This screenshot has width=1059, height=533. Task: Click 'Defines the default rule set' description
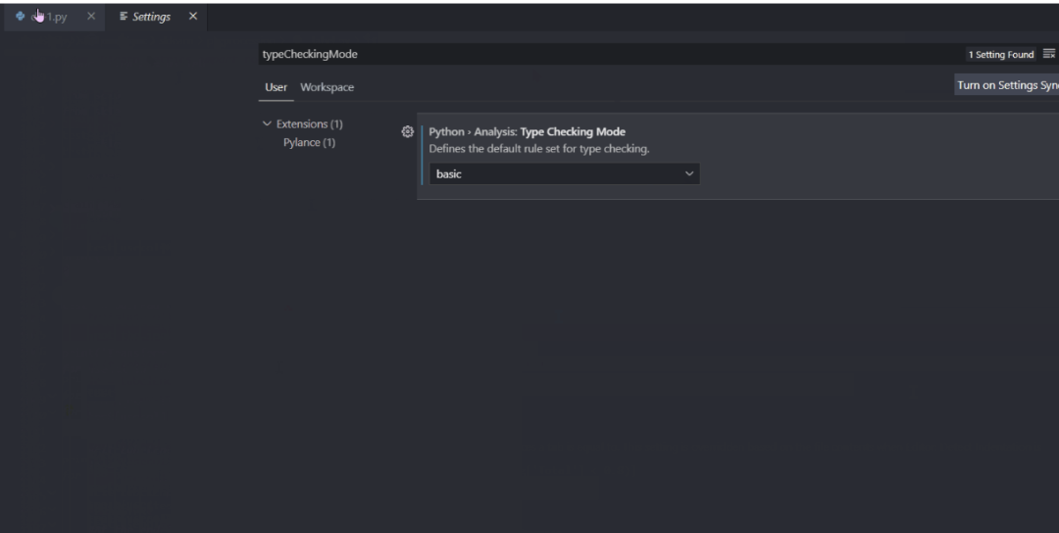(x=539, y=148)
